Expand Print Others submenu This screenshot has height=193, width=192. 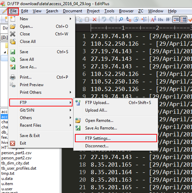pyautogui.click(x=42, y=92)
